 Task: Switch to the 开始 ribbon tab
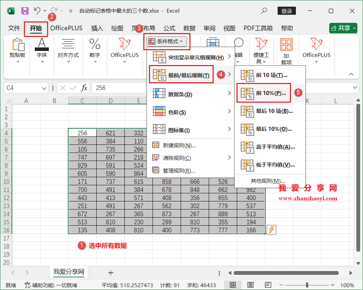pyautogui.click(x=36, y=28)
